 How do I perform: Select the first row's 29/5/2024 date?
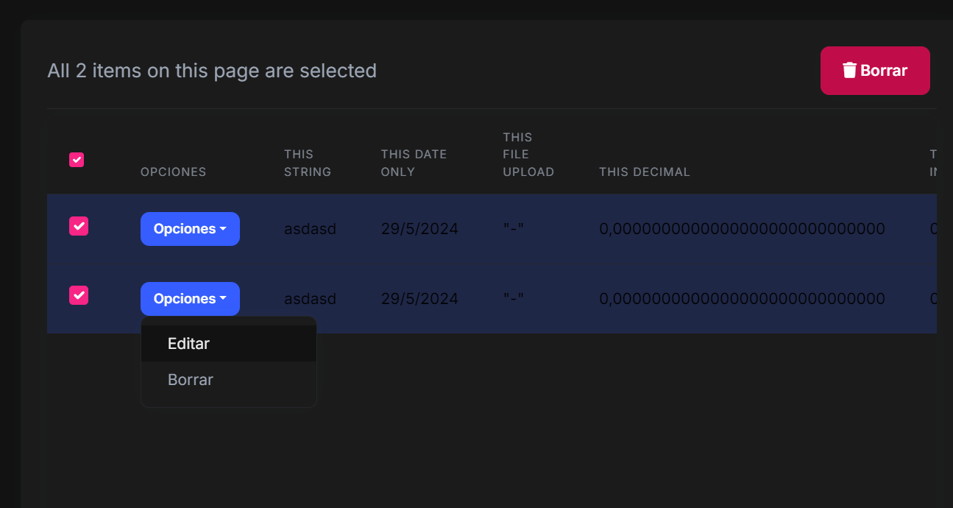pyautogui.click(x=419, y=229)
